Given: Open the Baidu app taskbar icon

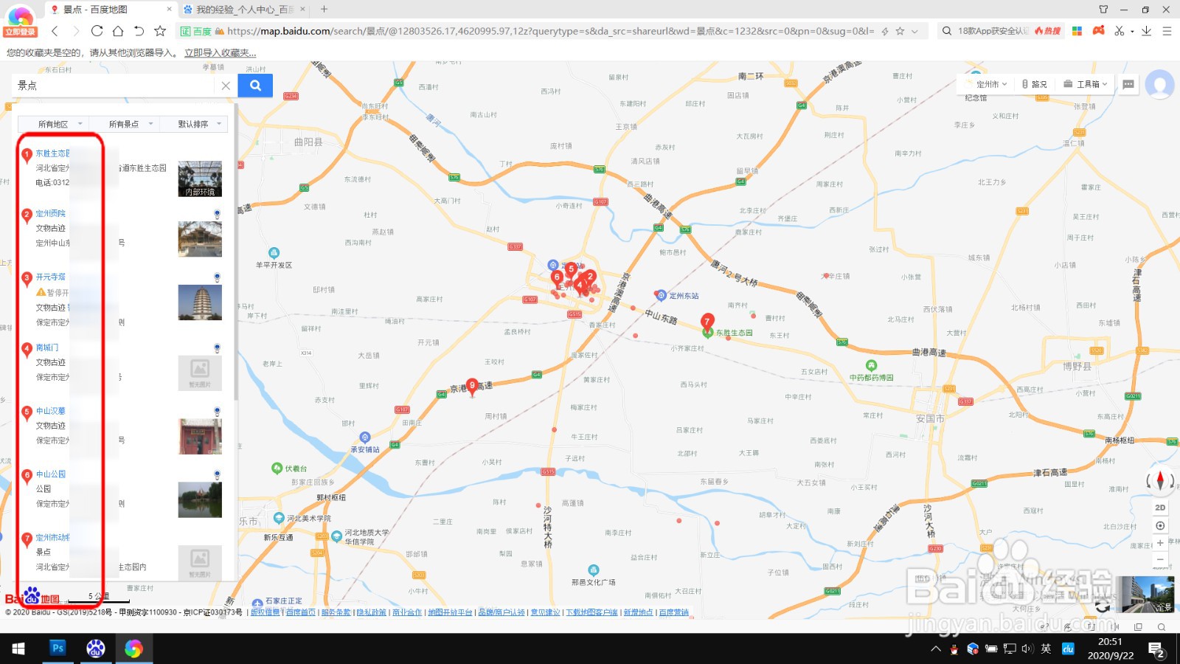Looking at the screenshot, I should click(x=95, y=648).
